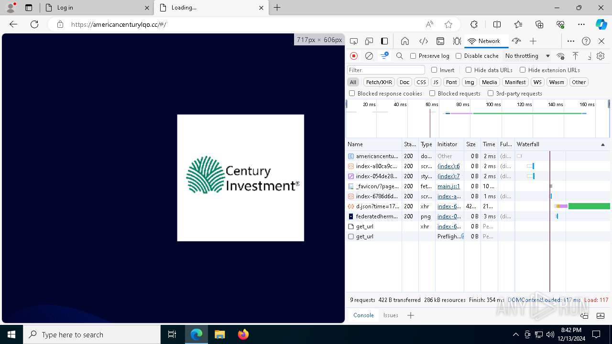The width and height of the screenshot is (612, 344).
Task: Select the JS type filter
Action: 436,82
